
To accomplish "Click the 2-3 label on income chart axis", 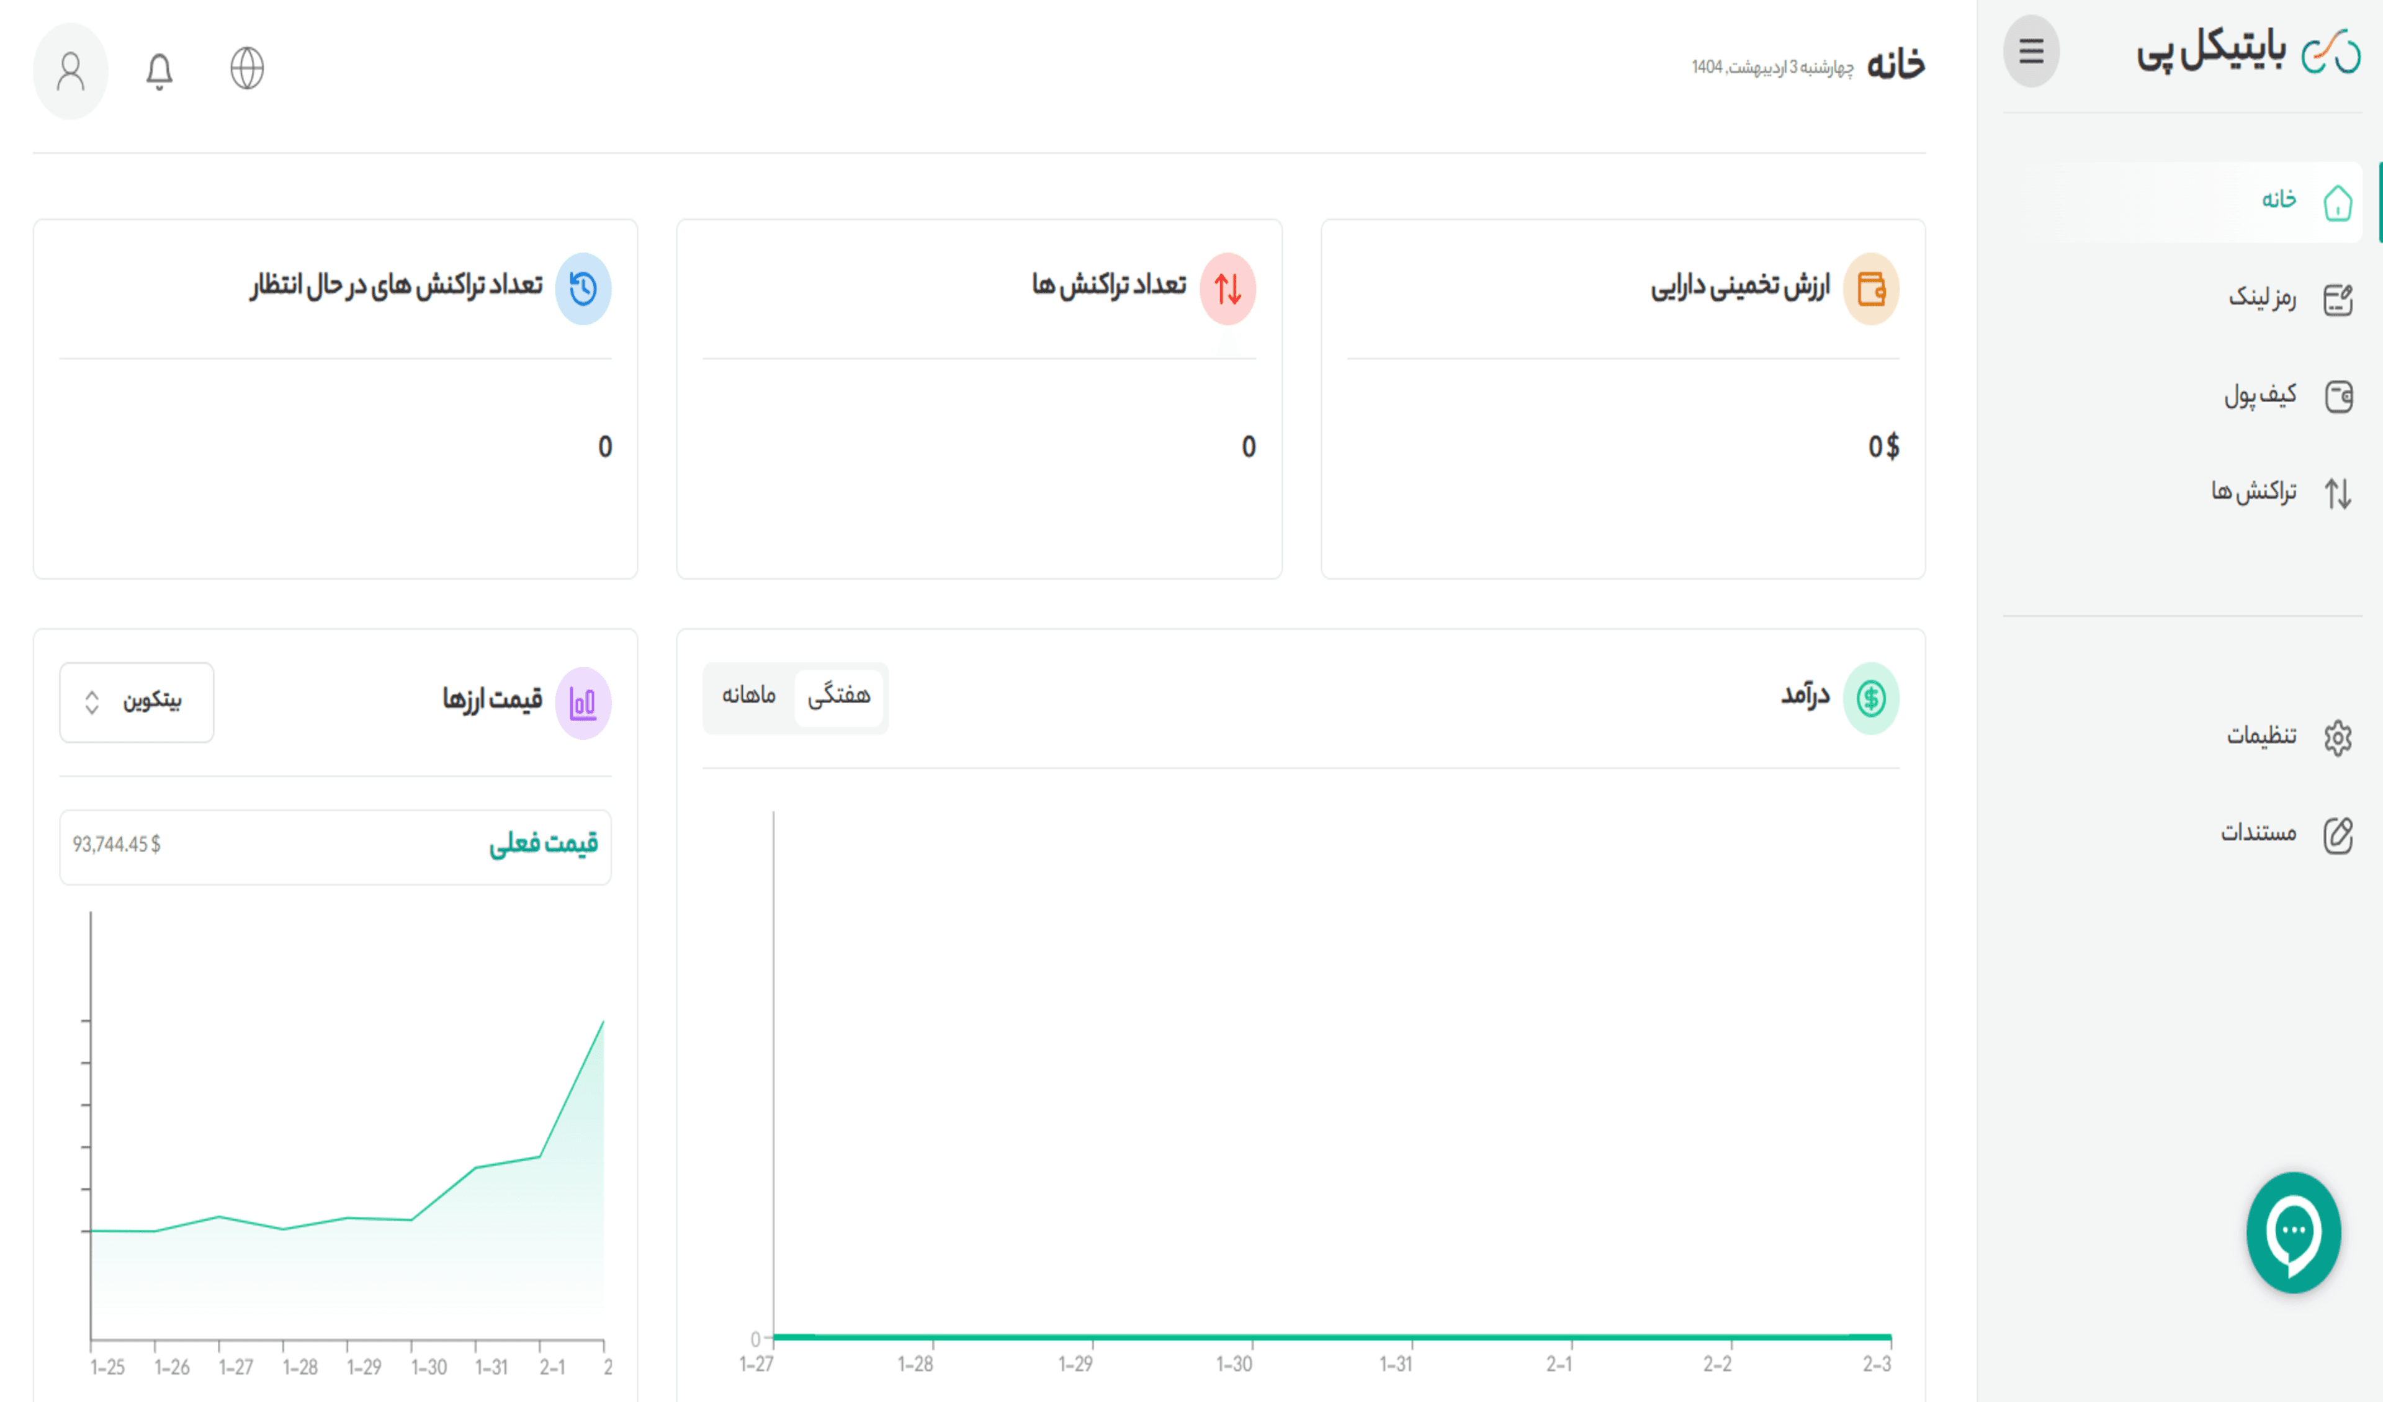I will click(x=1877, y=1364).
